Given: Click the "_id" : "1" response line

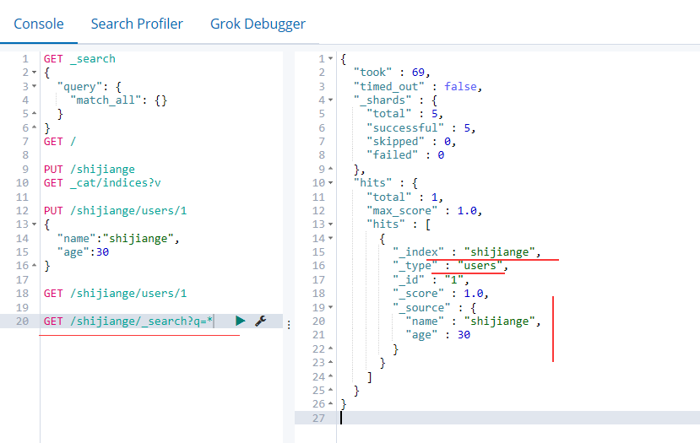Looking at the screenshot, I should tap(431, 279).
